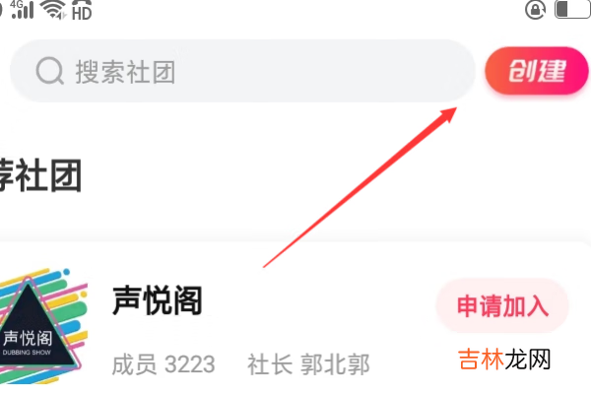
Task: Tap the Wi-Fi status icon
Action: pos(53,9)
